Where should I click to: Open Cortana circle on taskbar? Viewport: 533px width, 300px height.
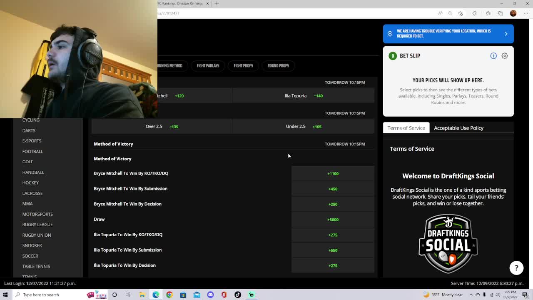(115, 295)
